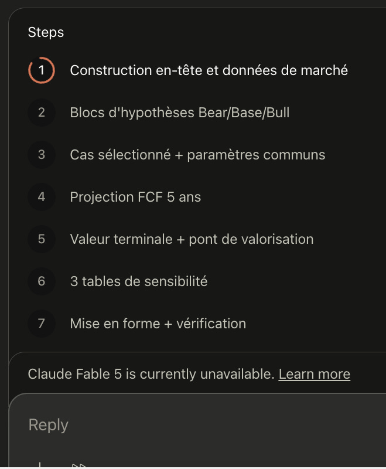Select 'Blocs d'hypothèses Bear/Base/Bull' step
Viewport: 386px width, 469px height.
pos(180,113)
